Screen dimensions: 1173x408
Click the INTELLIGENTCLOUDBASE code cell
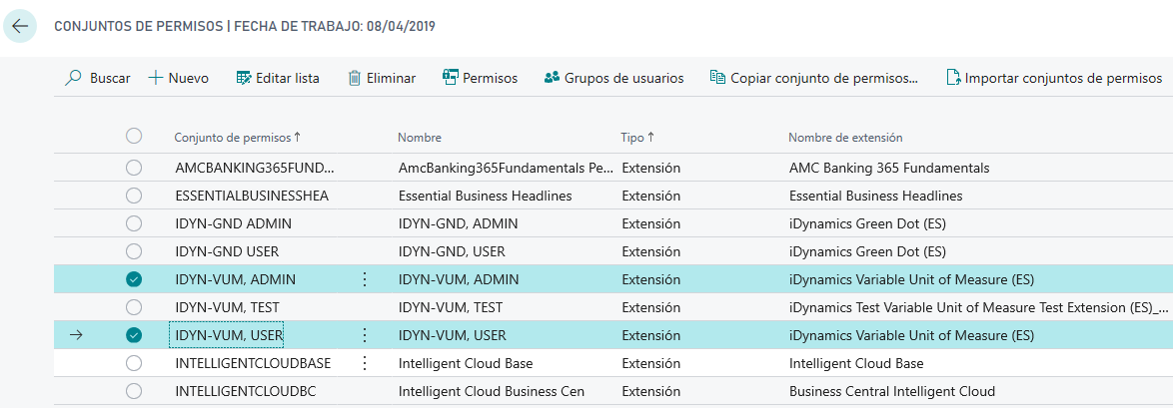point(253,363)
